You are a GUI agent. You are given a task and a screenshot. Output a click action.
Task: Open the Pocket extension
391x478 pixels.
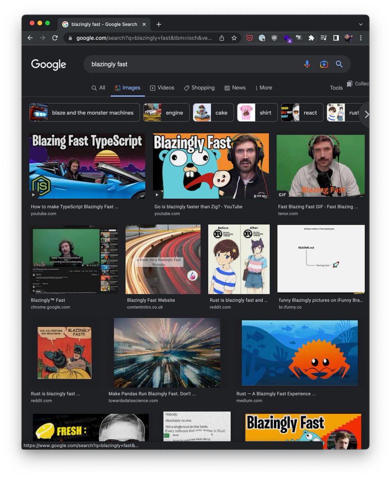point(250,38)
